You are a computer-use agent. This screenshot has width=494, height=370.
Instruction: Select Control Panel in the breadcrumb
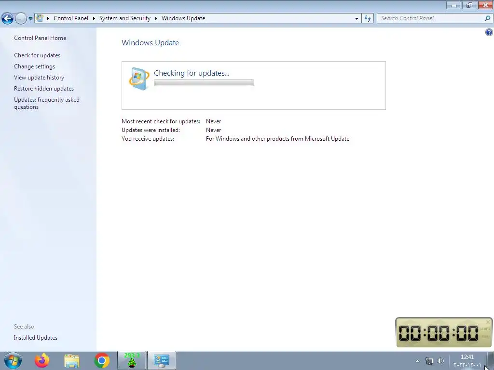pyautogui.click(x=71, y=18)
